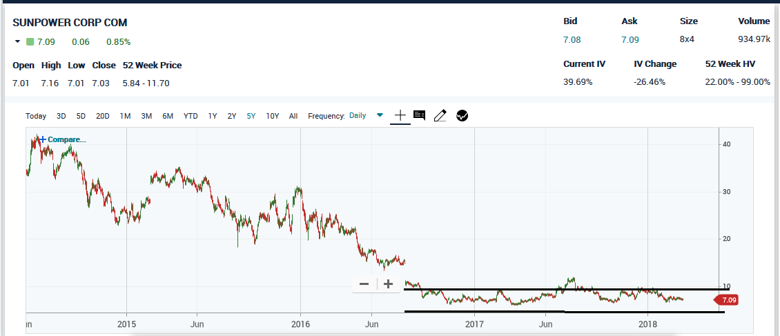
Task: Open the Frequency dropdown arrow
Action: click(380, 115)
